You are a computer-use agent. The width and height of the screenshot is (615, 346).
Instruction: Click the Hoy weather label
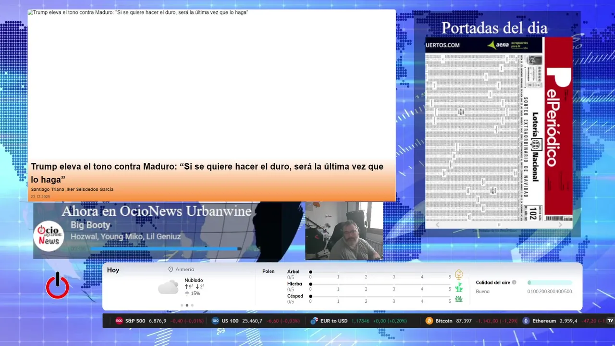click(113, 270)
